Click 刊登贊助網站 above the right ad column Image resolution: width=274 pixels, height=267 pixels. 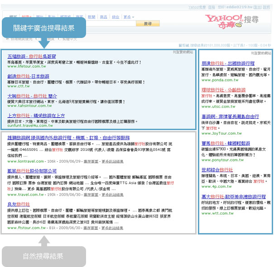point(261,53)
